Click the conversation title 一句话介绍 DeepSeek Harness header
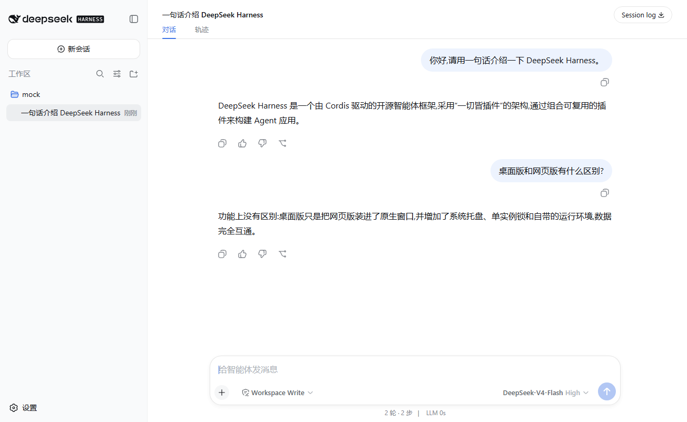The width and height of the screenshot is (687, 422). pyautogui.click(x=213, y=15)
